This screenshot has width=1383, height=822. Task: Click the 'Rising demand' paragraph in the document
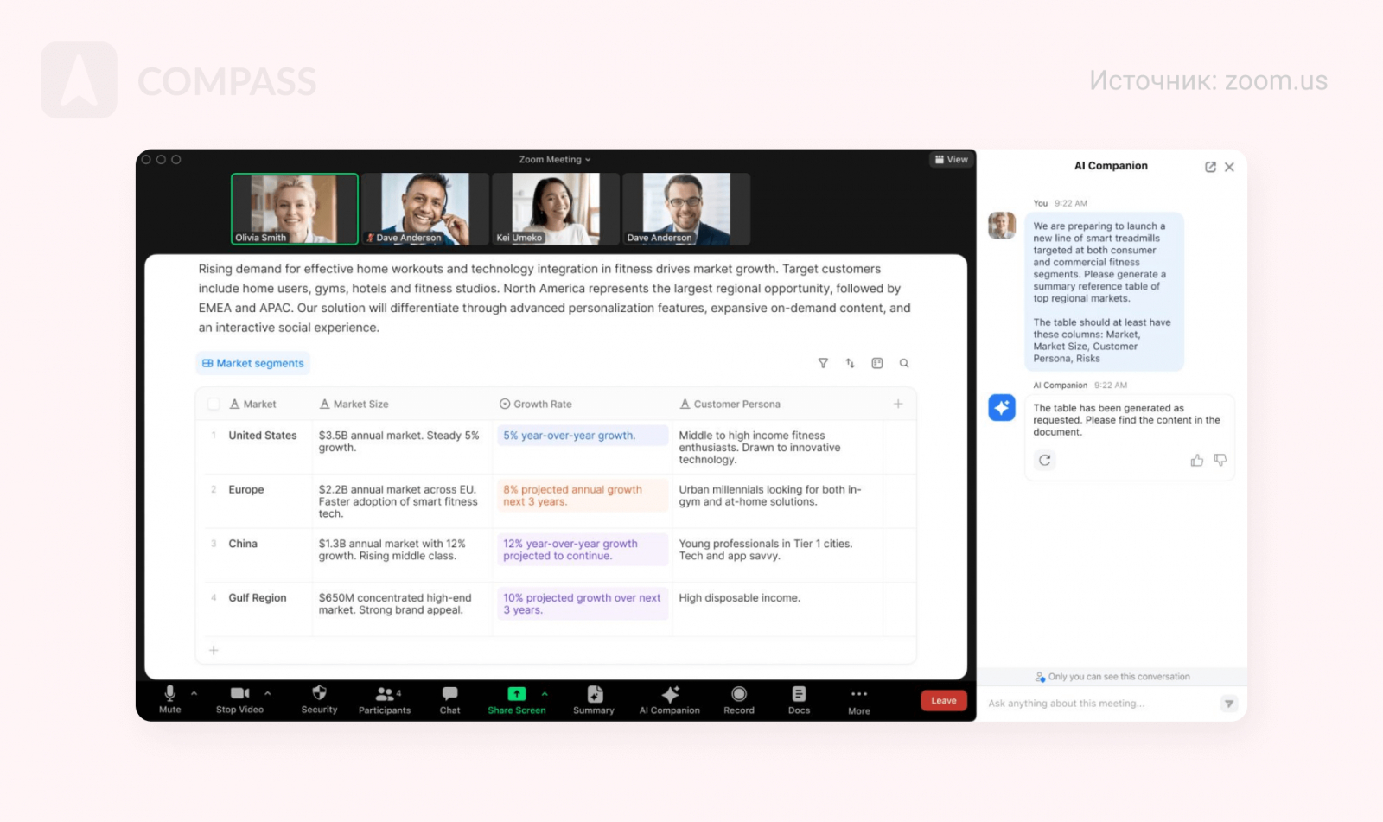click(x=555, y=298)
